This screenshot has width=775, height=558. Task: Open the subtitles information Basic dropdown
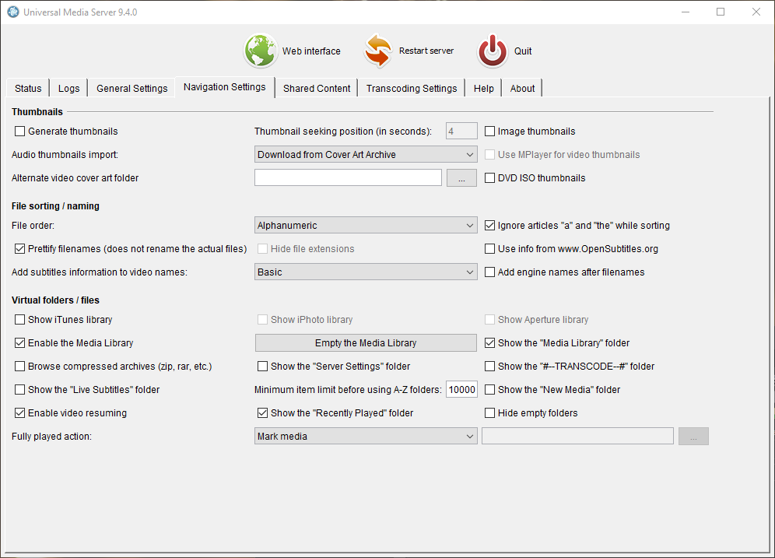coord(366,272)
